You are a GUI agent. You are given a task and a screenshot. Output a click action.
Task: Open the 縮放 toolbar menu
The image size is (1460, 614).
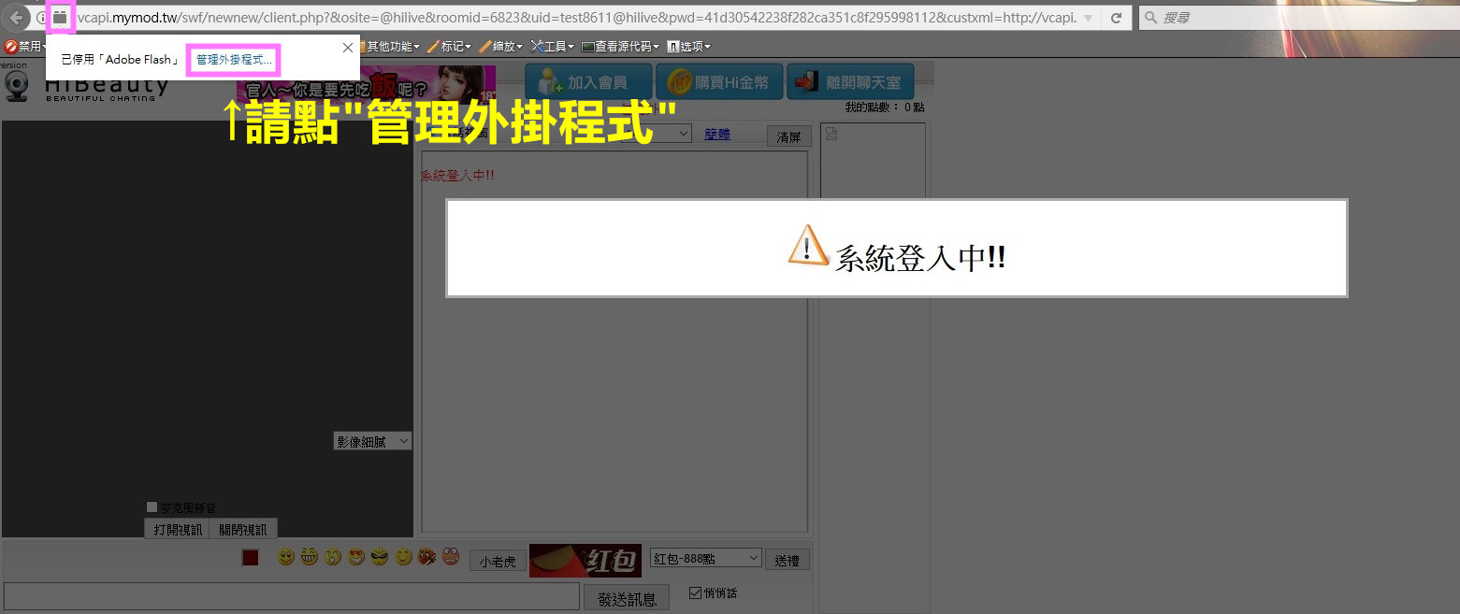pyautogui.click(x=502, y=46)
